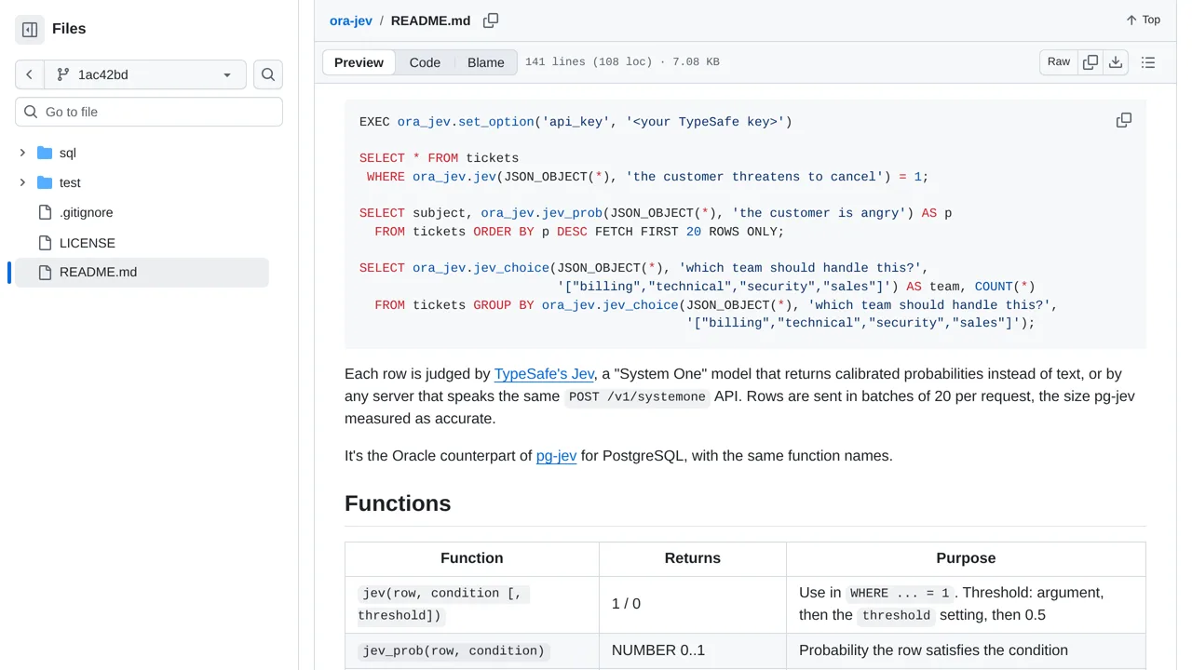This screenshot has width=1192, height=670.
Task: Go back using the left arrow button
Action: [30, 74]
